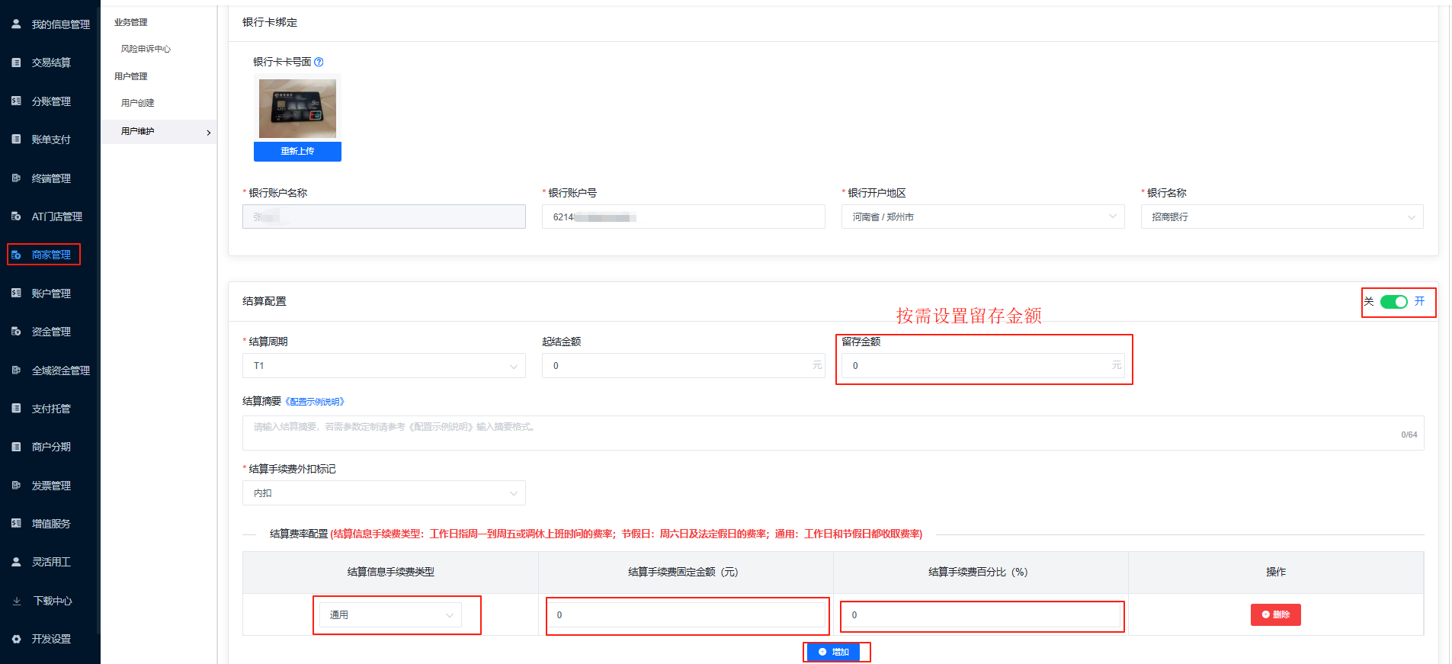Image resolution: width=1452 pixels, height=664 pixels.
Task: Open the 通用 fee type dropdown
Action: (390, 614)
